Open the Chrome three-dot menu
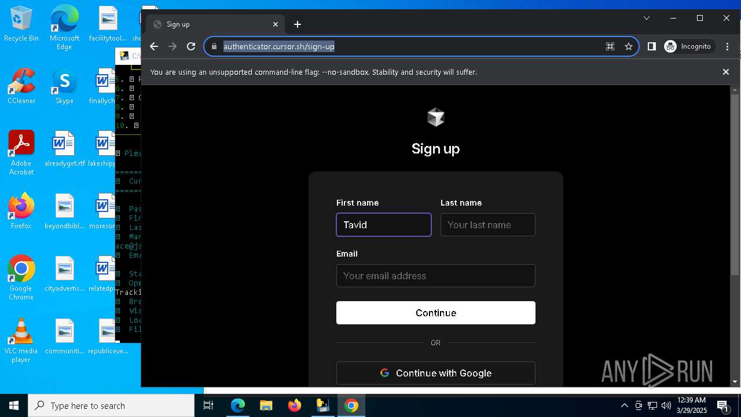741x417 pixels. point(728,46)
